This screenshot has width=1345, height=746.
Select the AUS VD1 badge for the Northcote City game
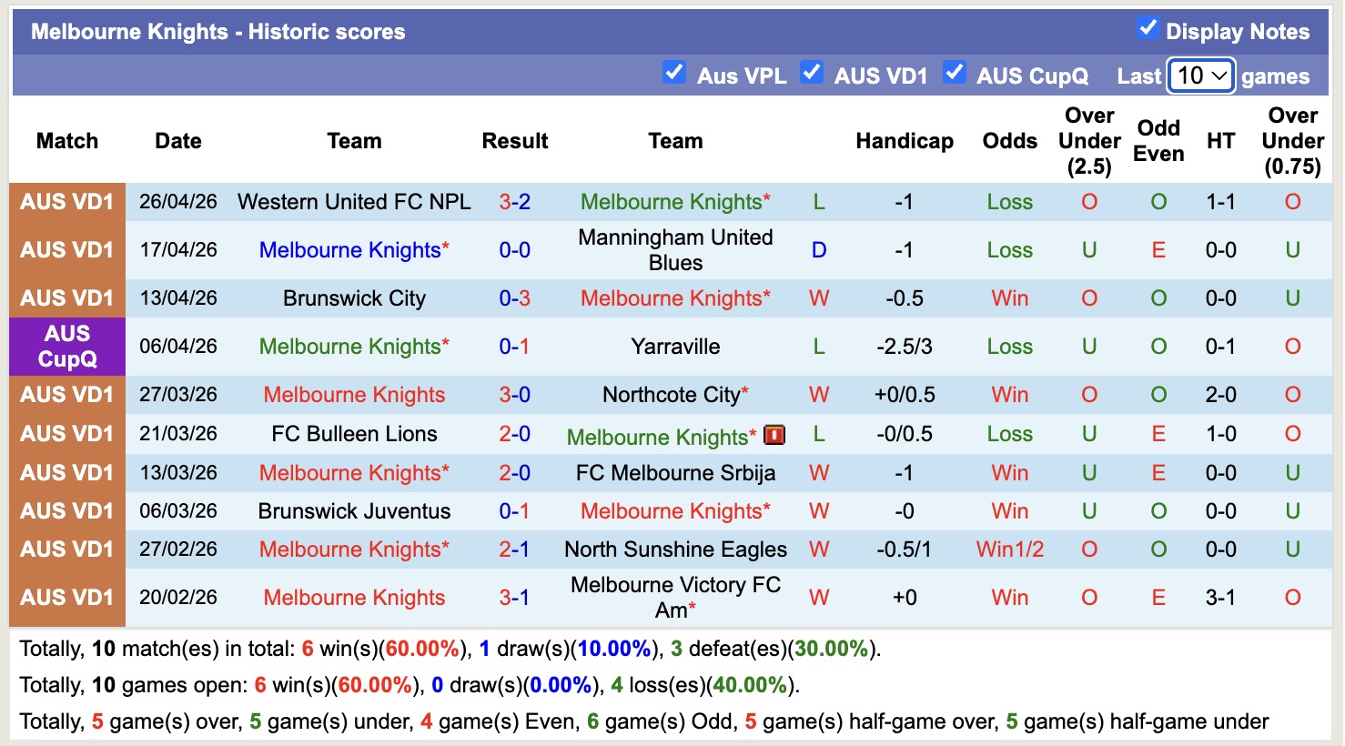(x=66, y=395)
